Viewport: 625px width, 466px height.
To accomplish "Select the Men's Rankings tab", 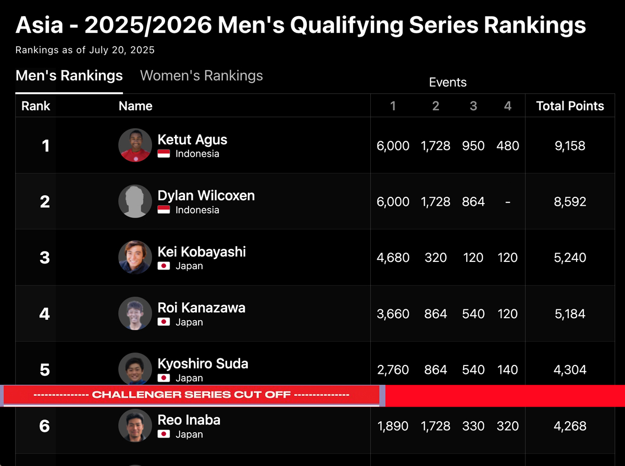I will pyautogui.click(x=69, y=75).
